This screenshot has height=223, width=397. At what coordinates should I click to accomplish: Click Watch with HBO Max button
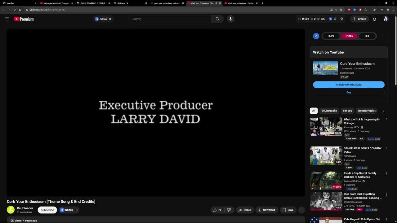point(349,85)
